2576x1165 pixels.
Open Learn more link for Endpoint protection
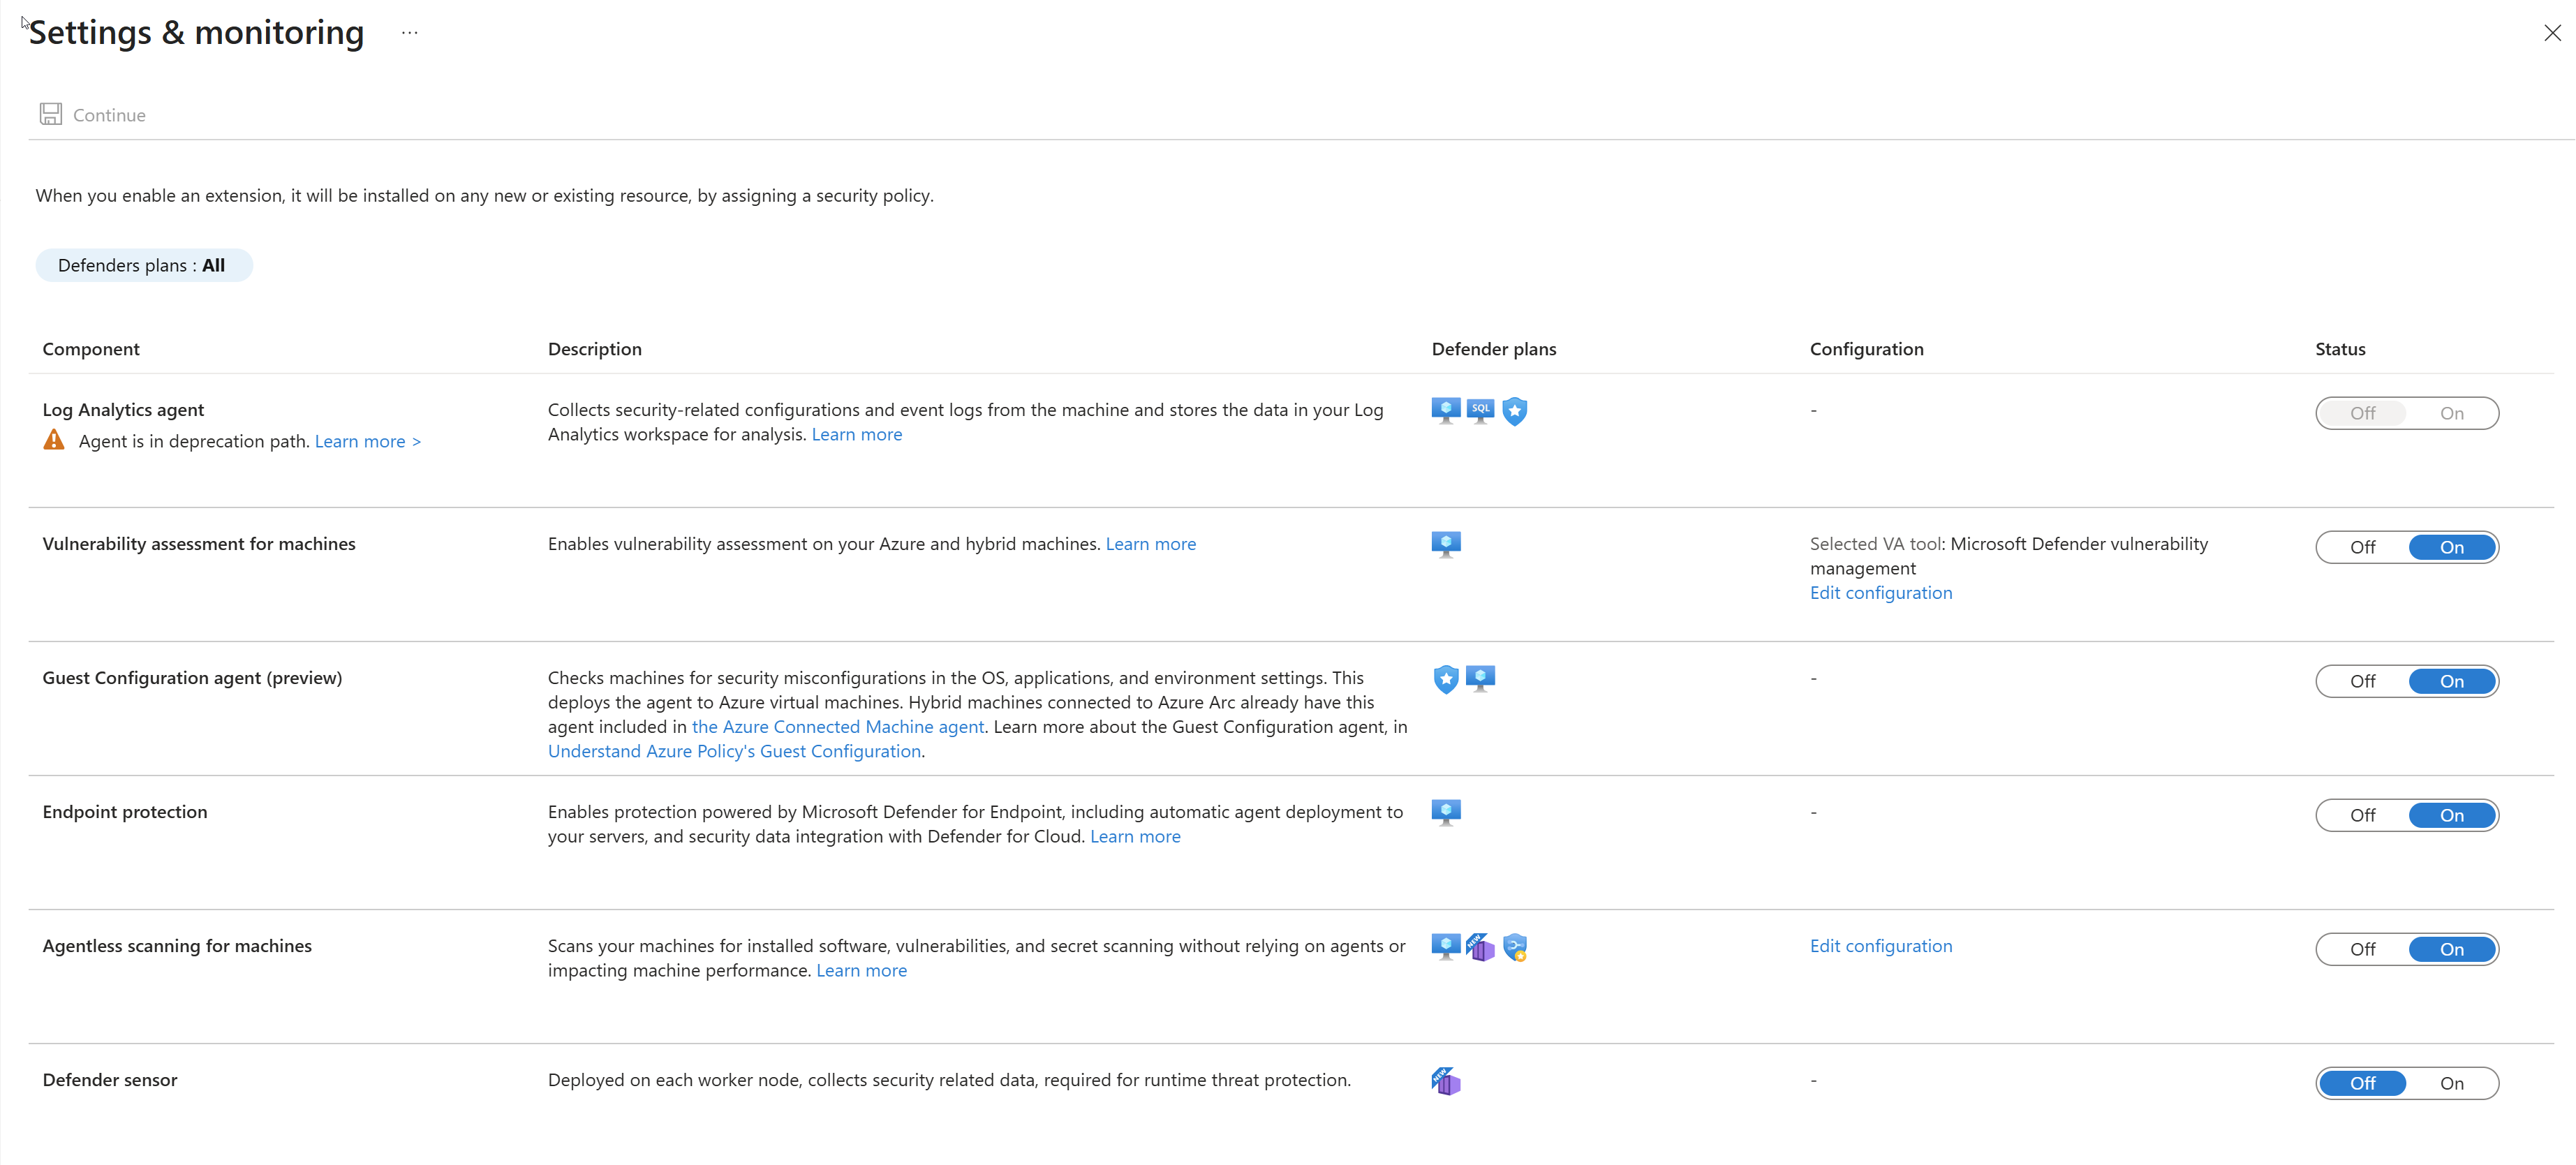coord(1135,836)
